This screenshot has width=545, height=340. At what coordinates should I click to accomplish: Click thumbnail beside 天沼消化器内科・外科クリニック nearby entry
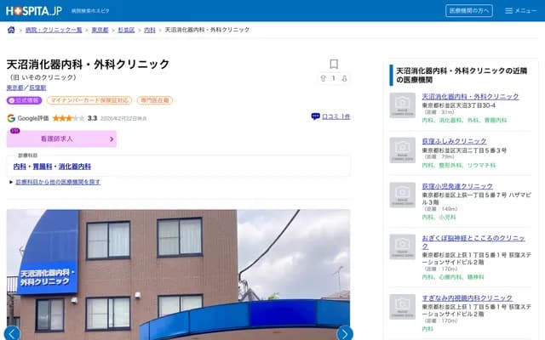click(403, 105)
